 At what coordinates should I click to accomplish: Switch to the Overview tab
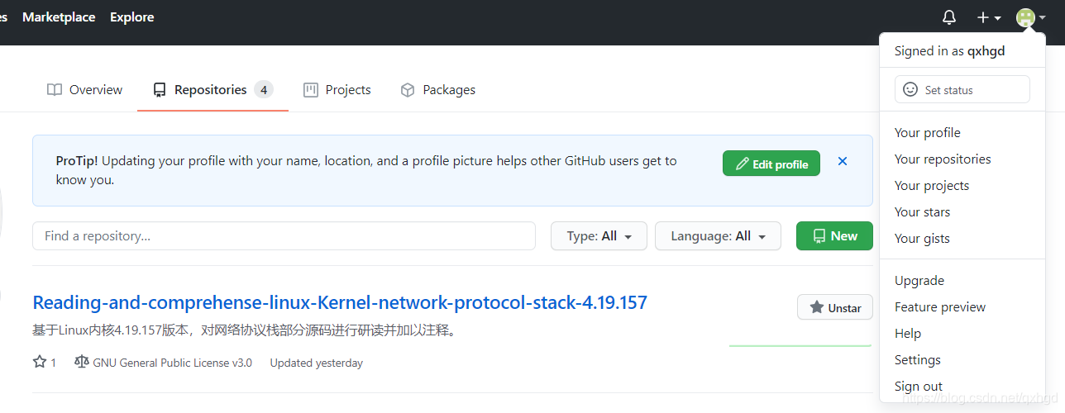pyautogui.click(x=84, y=90)
